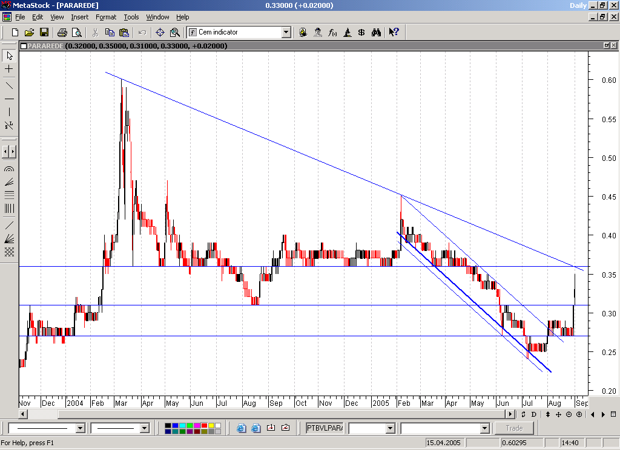Expand the second line weight dropdown
Screen dimensions: 620x450
(x=144, y=428)
